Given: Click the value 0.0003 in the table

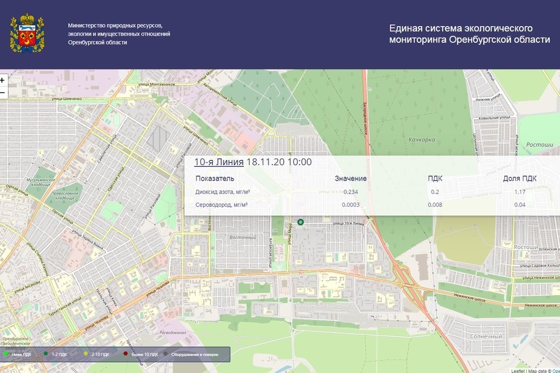Looking at the screenshot, I should click(x=351, y=205).
